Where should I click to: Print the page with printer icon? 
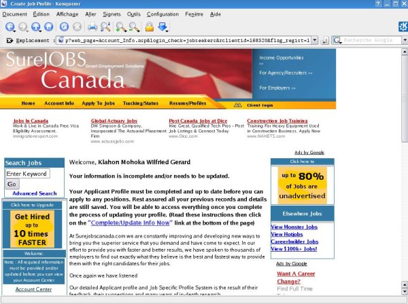point(92,26)
